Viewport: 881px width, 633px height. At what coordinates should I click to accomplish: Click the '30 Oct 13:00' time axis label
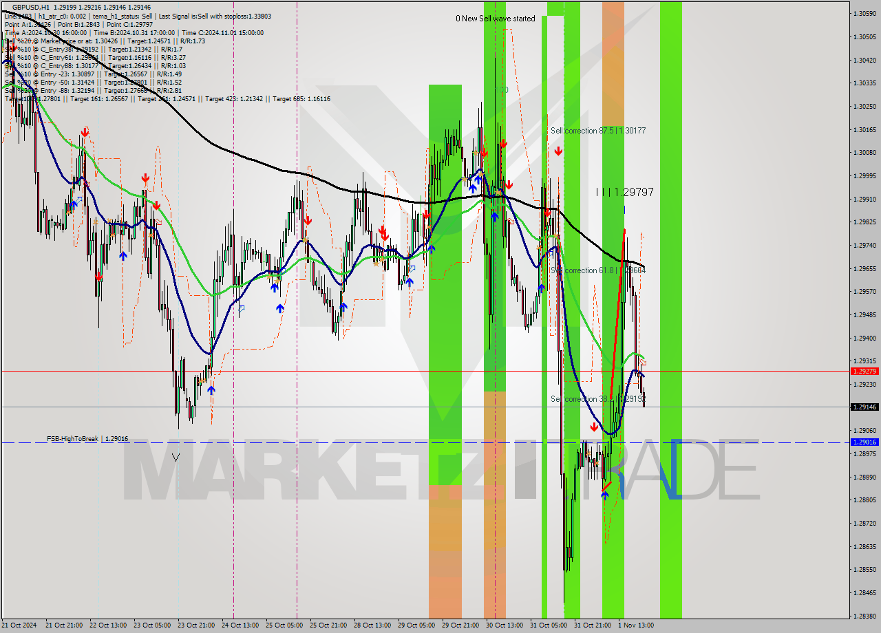tap(505, 625)
